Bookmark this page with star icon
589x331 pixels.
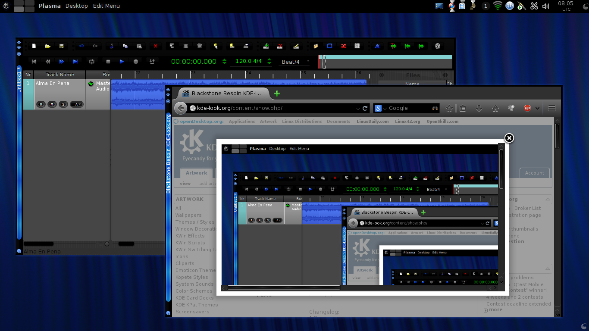tap(449, 108)
